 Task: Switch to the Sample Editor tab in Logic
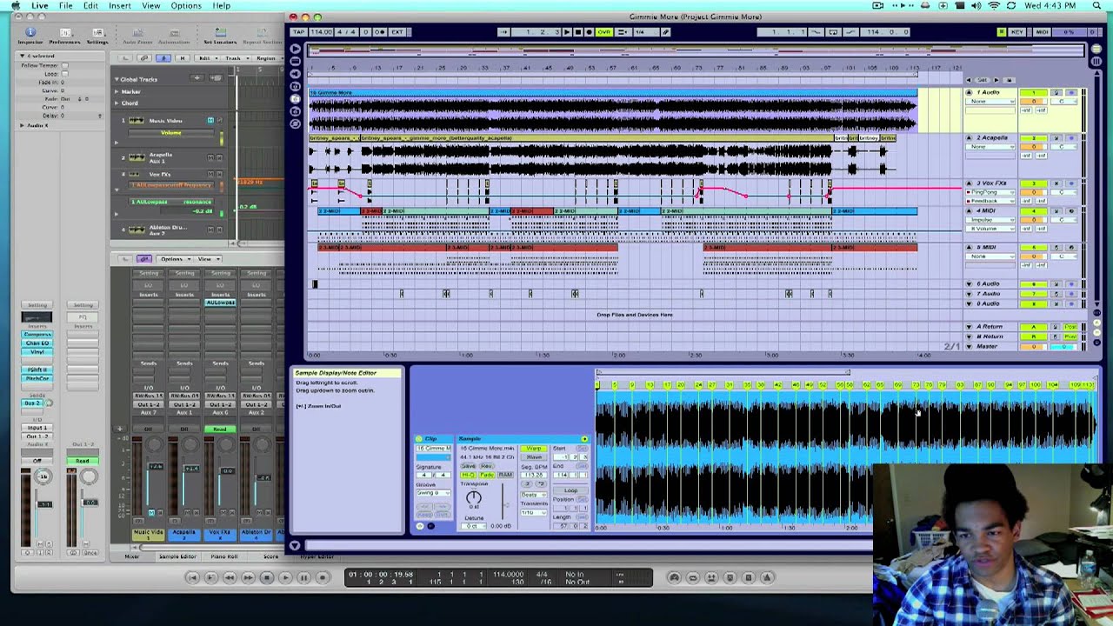[177, 556]
